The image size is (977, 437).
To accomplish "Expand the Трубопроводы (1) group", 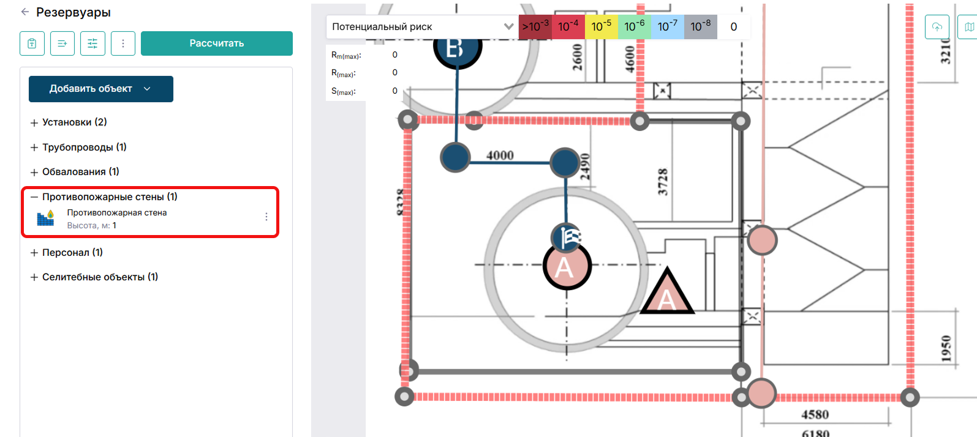I will pos(78,148).
